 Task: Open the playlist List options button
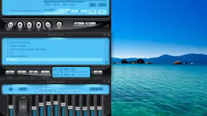[98, 72]
